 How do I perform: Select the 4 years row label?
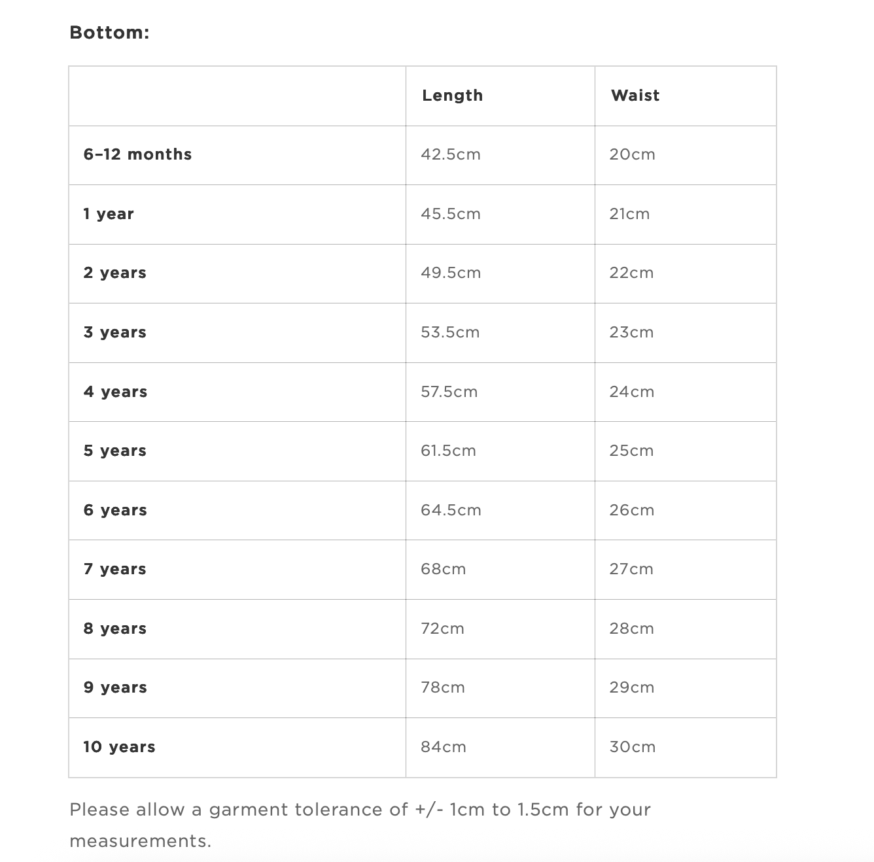click(115, 392)
